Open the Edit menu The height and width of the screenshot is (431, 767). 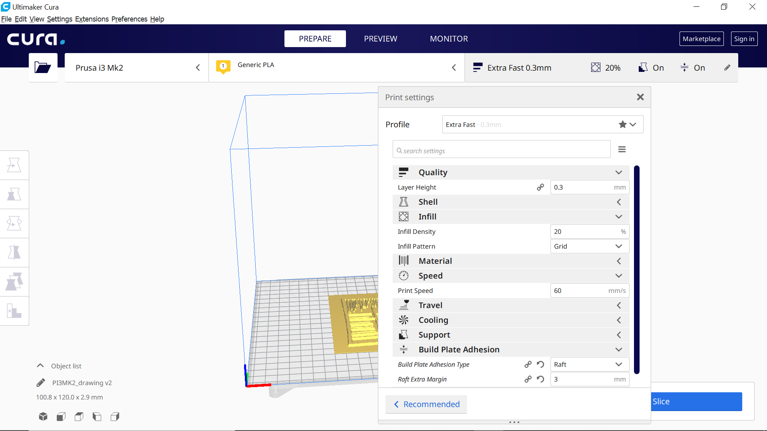coord(21,19)
